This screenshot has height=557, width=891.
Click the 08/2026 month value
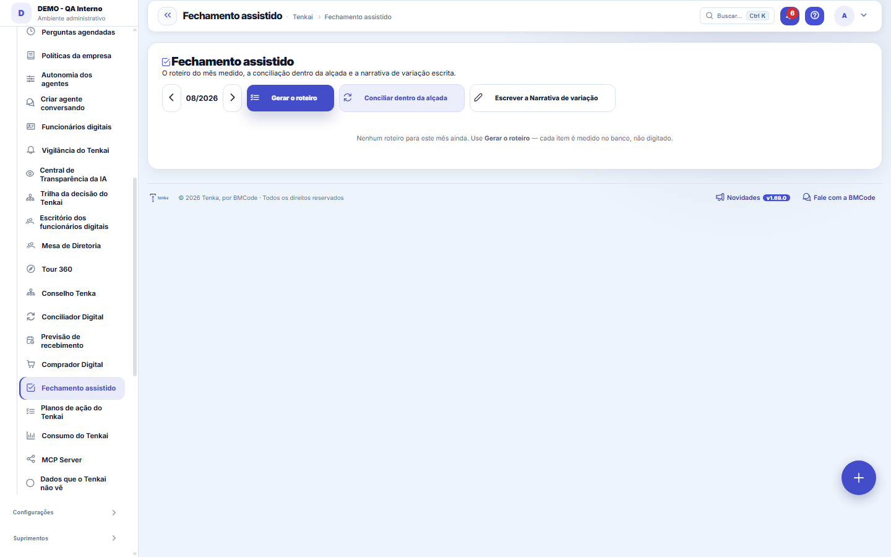click(x=202, y=98)
